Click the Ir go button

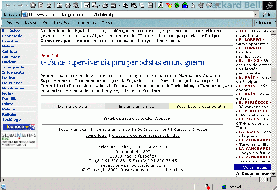pyautogui.click(x=267, y=14)
